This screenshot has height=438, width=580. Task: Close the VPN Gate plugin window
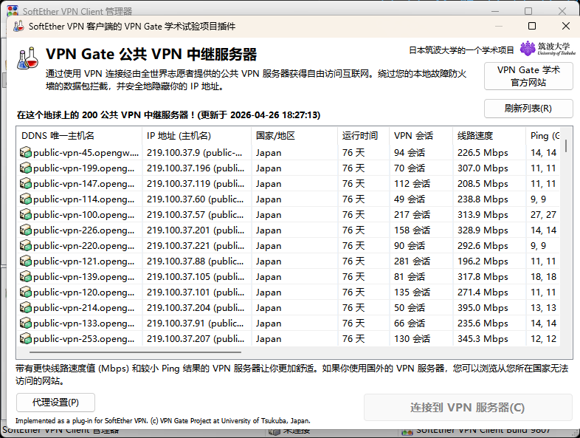tap(565, 26)
